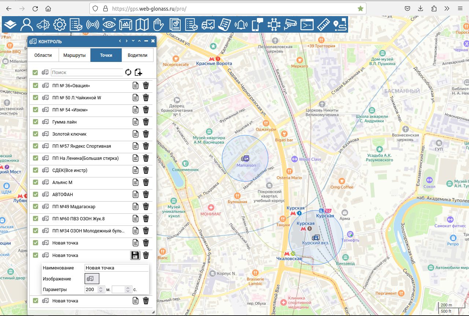Open the Firefox hamburger menu

(460, 8)
